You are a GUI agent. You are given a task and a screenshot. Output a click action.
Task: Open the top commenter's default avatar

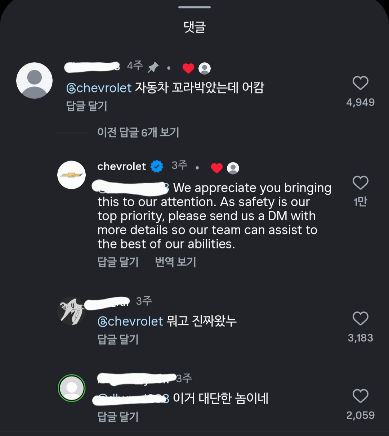tap(35, 81)
